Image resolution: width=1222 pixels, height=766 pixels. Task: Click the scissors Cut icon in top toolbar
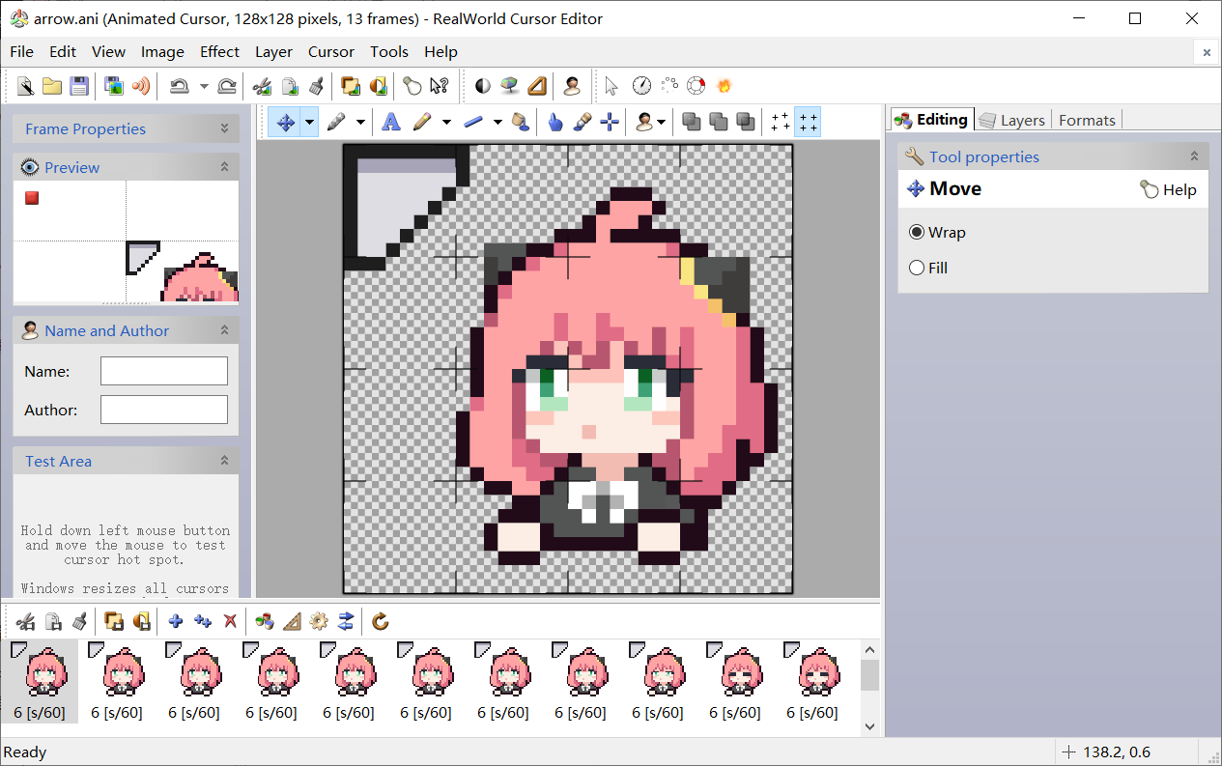pos(262,86)
